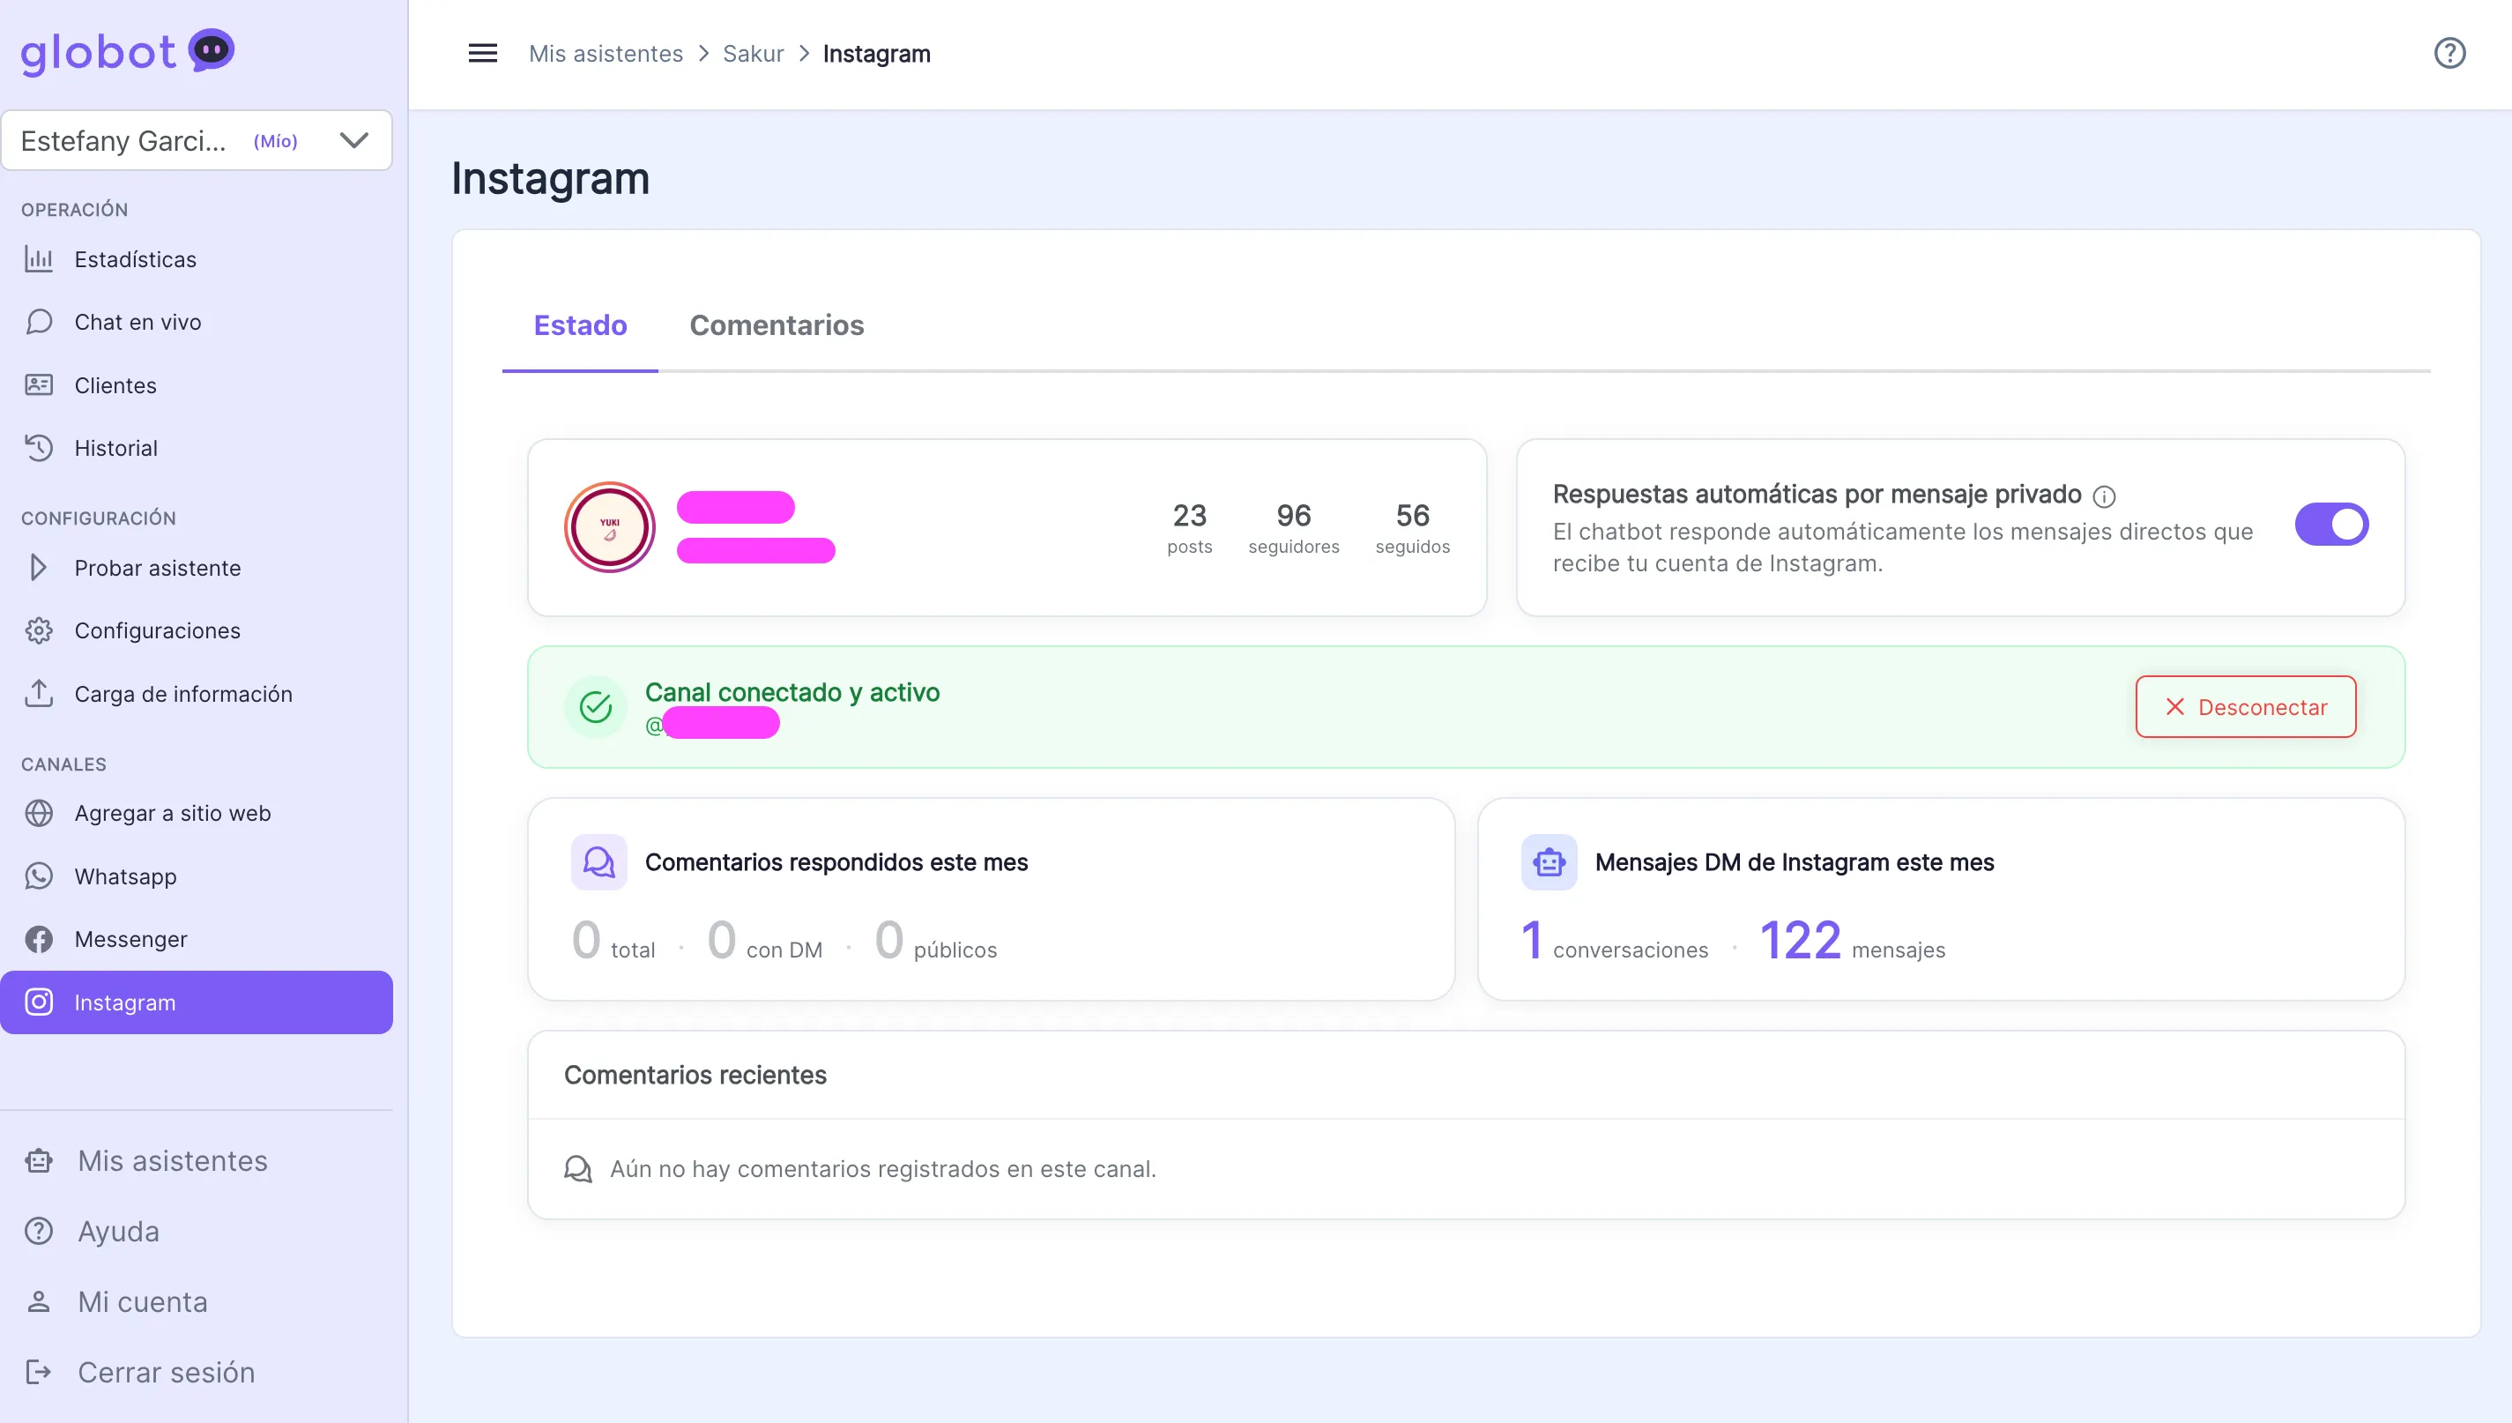This screenshot has width=2512, height=1423.
Task: Click the gear icon beside Configuraciones
Action: click(x=39, y=630)
